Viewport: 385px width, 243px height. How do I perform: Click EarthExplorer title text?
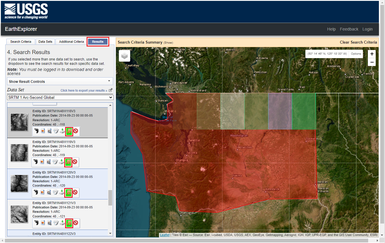pyautogui.click(x=21, y=29)
